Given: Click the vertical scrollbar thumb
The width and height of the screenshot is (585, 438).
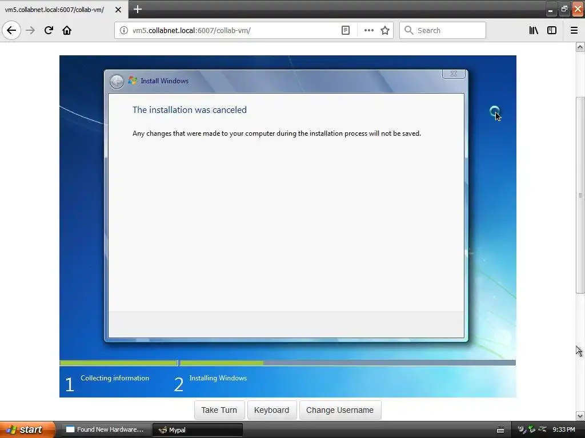Looking at the screenshot, I should pos(580,195).
